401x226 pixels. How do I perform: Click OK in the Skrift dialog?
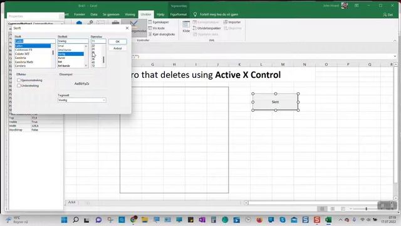tap(117, 41)
